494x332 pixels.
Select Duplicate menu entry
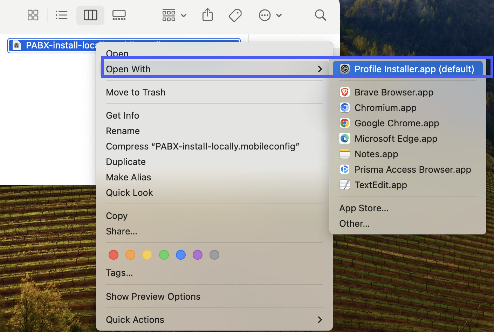pyautogui.click(x=214, y=162)
